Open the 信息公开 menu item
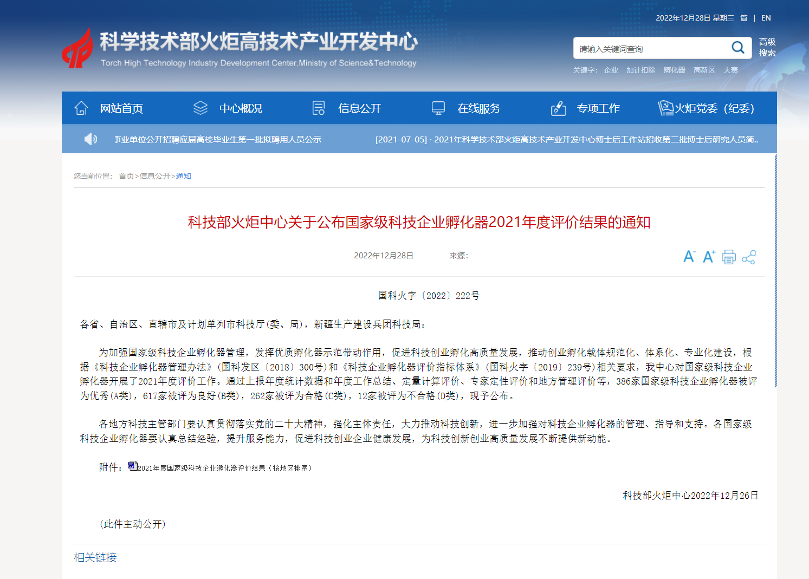 click(x=360, y=108)
